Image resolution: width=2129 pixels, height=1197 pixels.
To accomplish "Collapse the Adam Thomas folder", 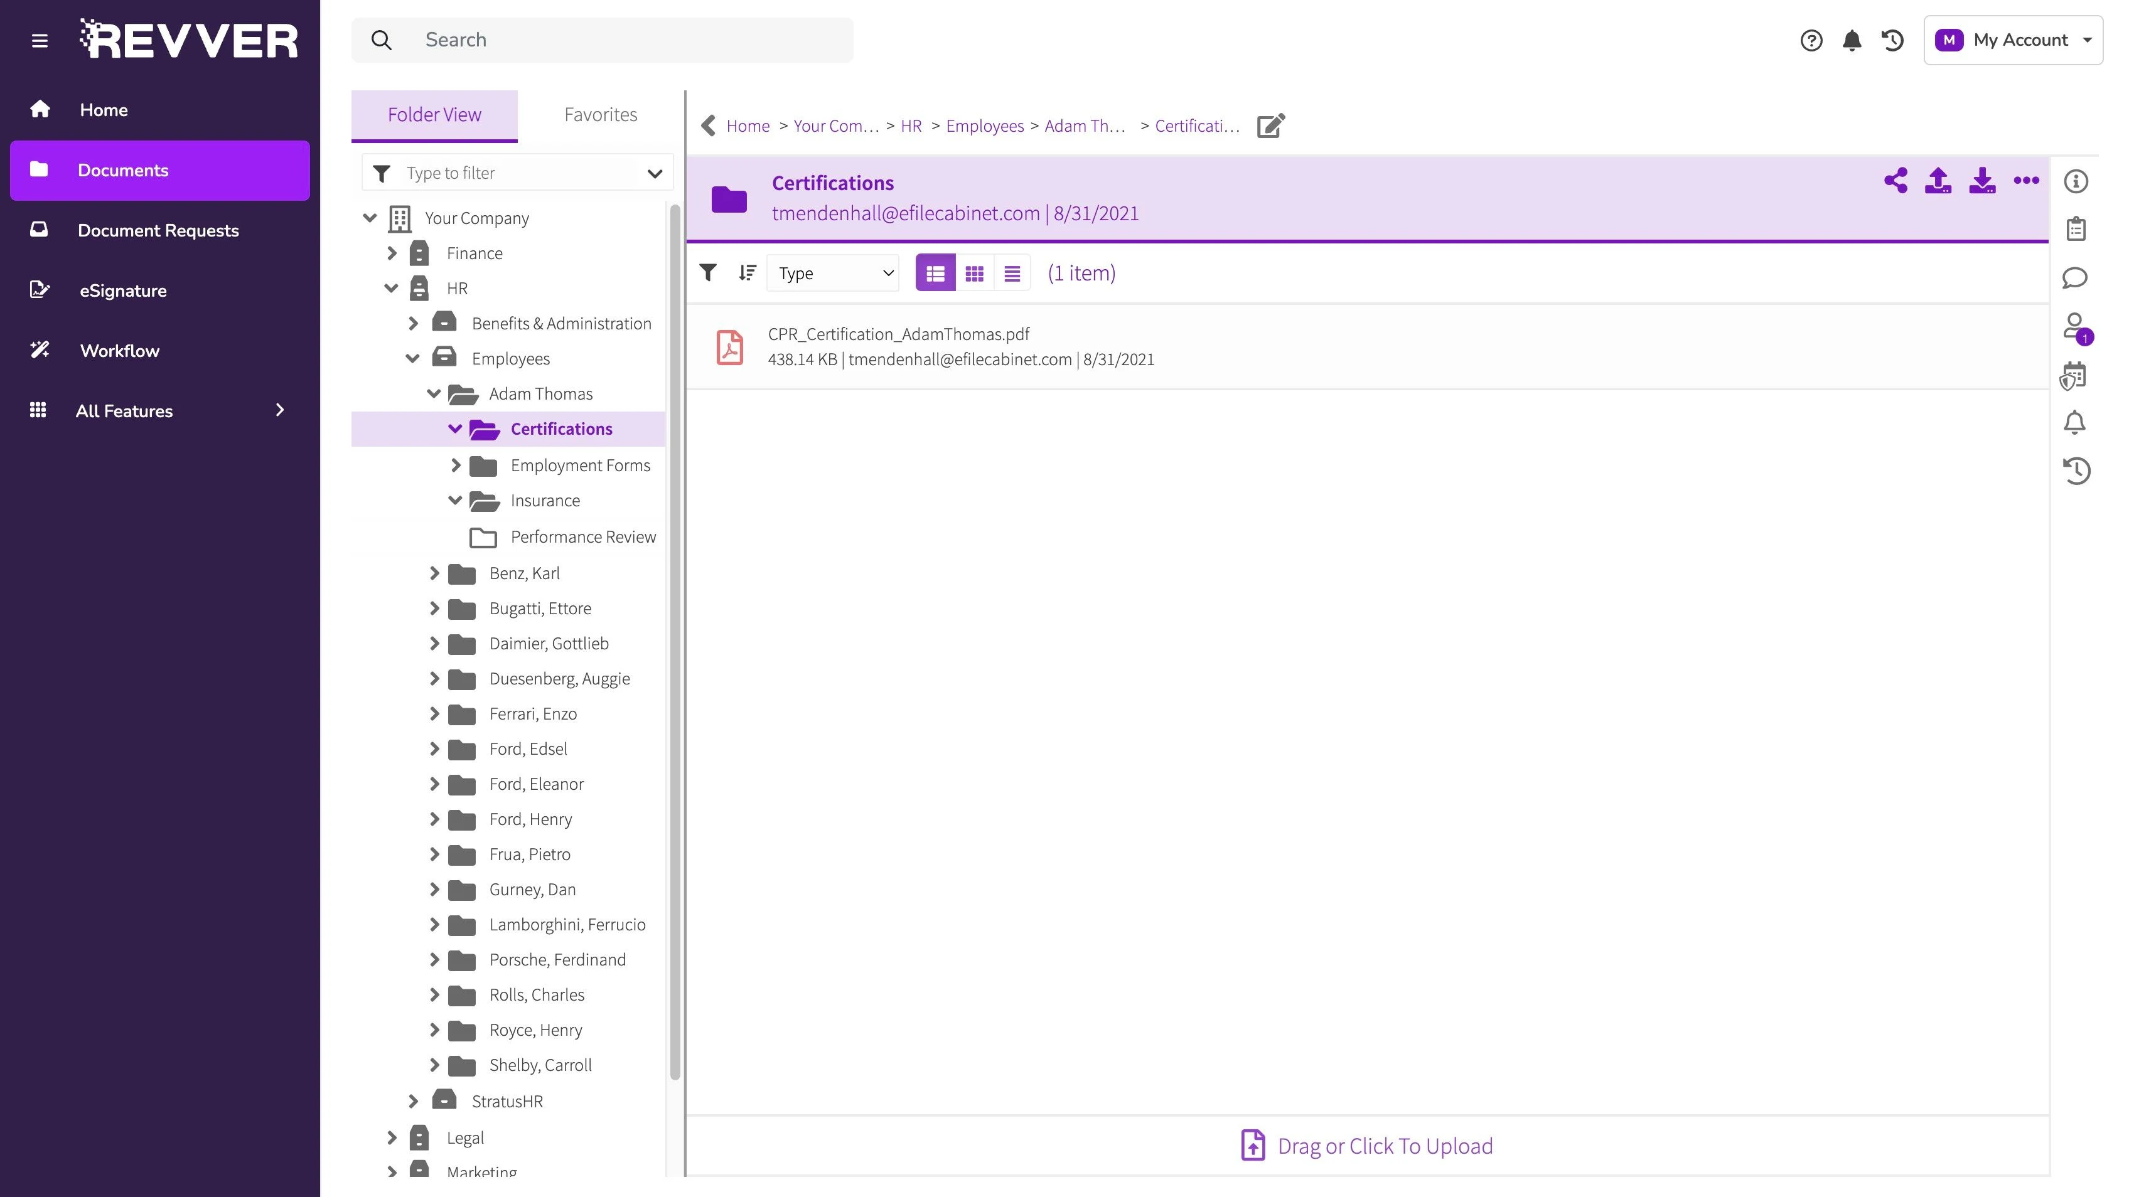I will pos(433,394).
